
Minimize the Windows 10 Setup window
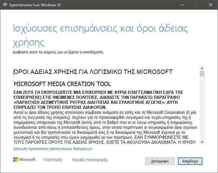coord(182,5)
